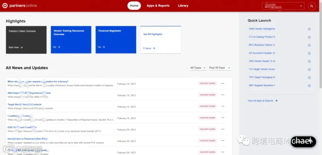The image size is (322, 155).
Task: Open Introduction to Partners Online news item
Action: (28, 139)
